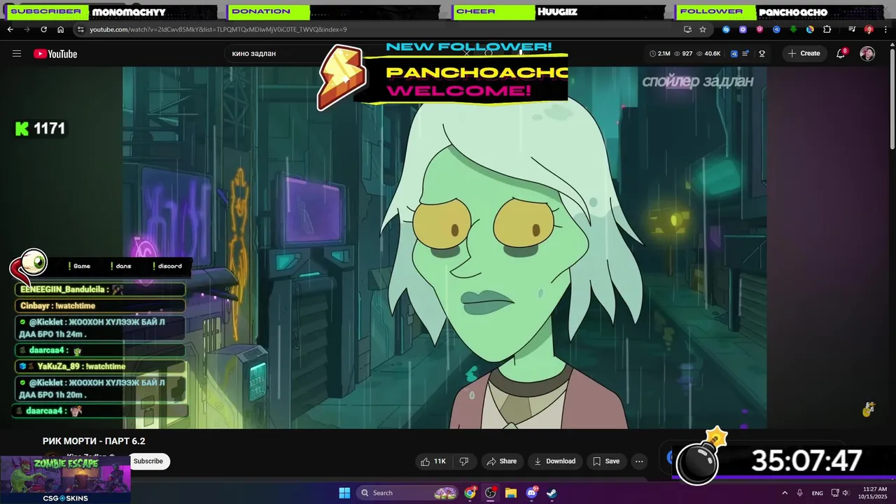Screen dimensions: 896x504
Task: Open the Extensions puzzle menu
Action: point(827,29)
